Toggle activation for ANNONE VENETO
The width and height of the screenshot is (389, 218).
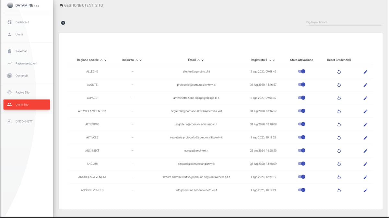click(301, 190)
